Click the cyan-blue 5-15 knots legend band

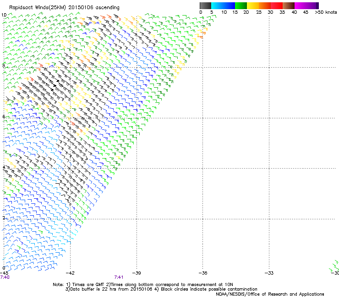pos(223,5)
